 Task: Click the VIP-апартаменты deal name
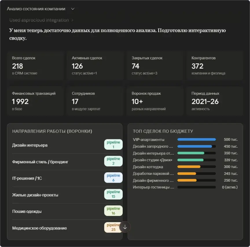tap(149, 140)
